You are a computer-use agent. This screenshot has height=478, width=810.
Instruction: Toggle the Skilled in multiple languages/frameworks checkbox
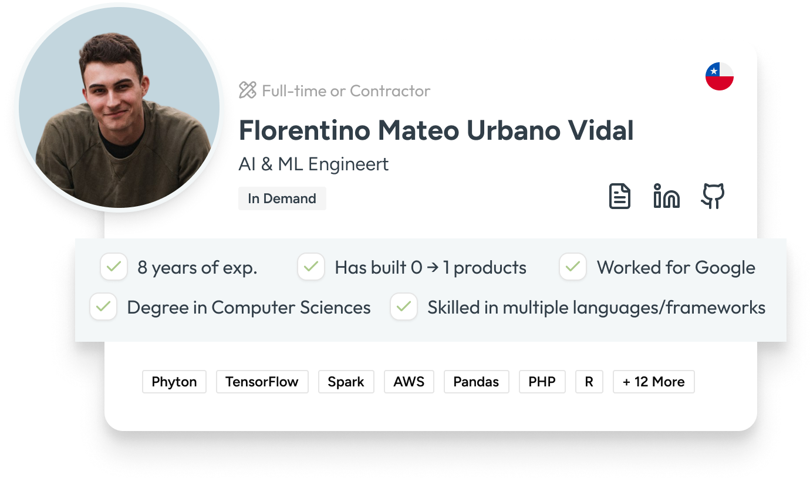pos(404,307)
